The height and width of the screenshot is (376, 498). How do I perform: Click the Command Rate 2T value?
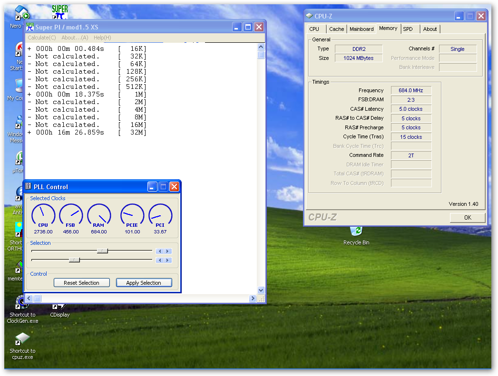click(411, 155)
